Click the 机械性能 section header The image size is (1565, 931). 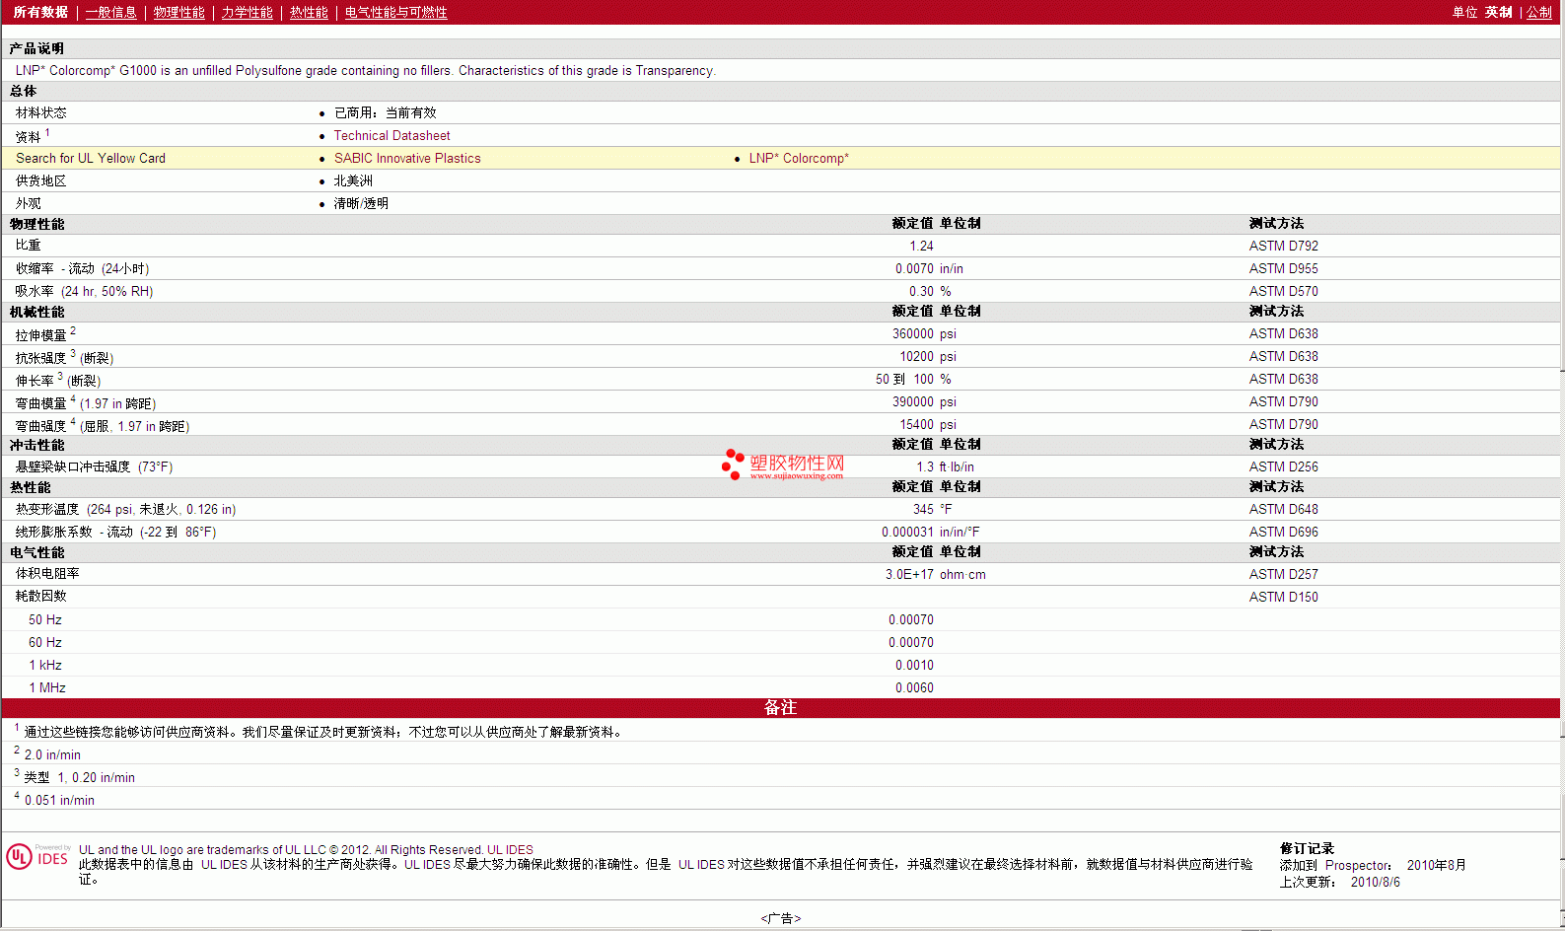click(x=36, y=312)
